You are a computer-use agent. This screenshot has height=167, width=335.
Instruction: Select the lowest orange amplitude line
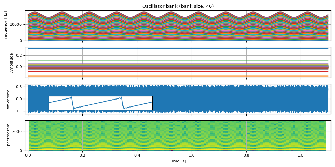[x=174, y=76]
